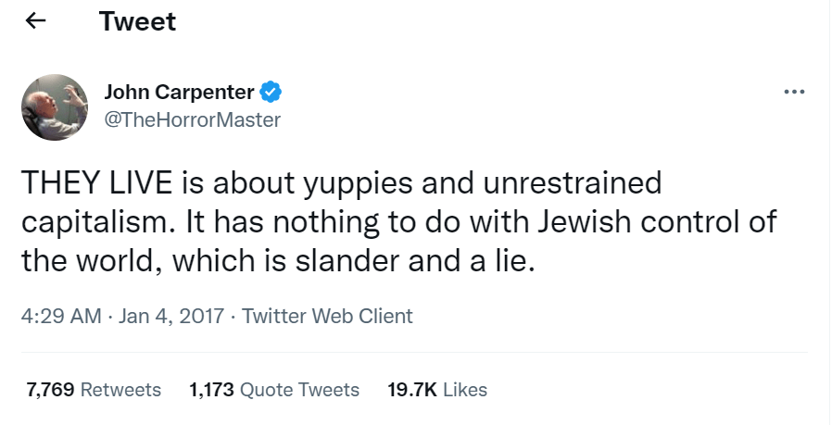Viewport: 832px width, 425px height.
Task: Open the Twitter Web Client source link
Action: point(327,317)
